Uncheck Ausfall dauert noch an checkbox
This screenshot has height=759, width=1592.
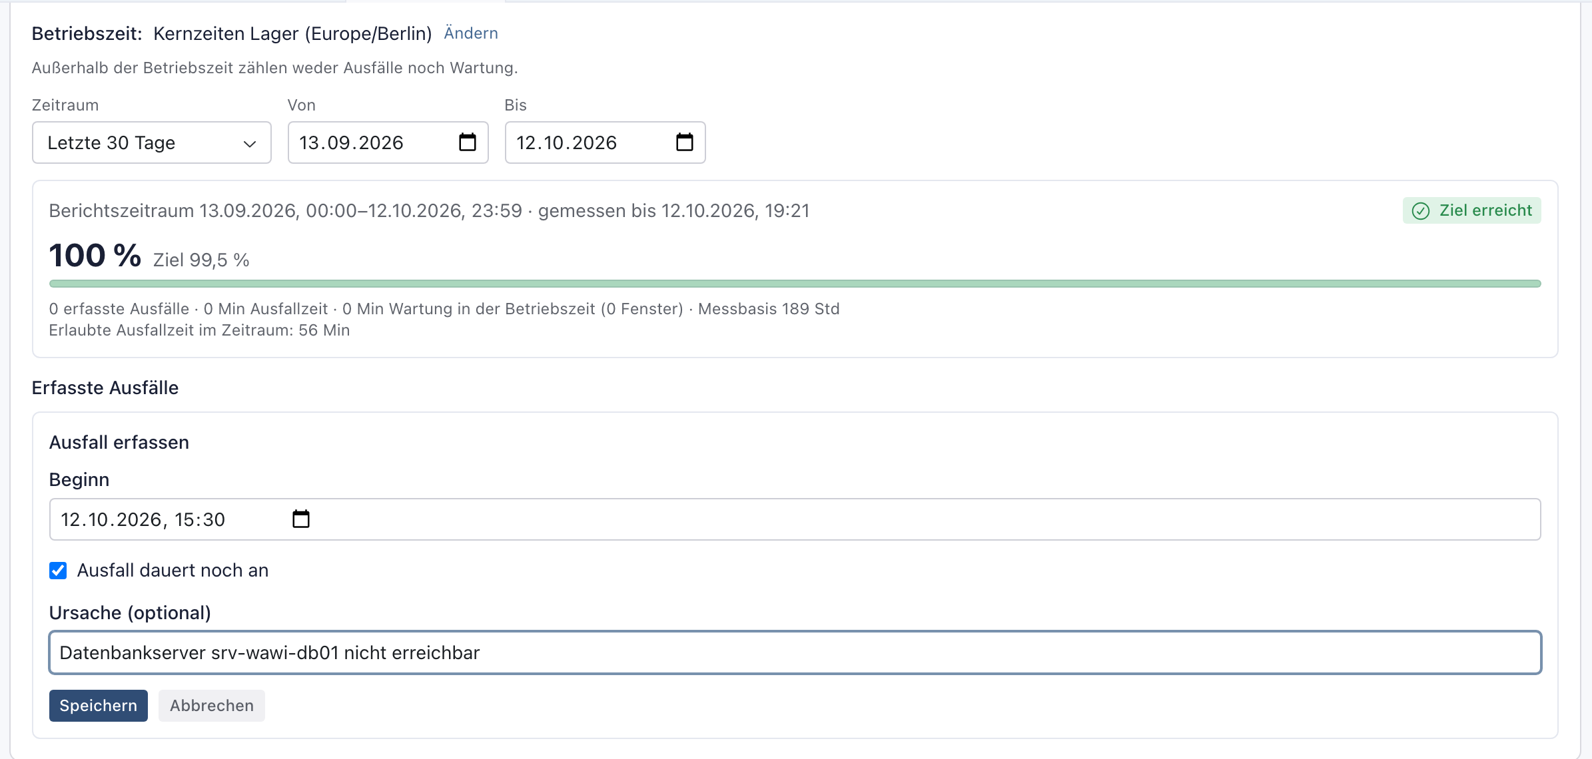pyautogui.click(x=58, y=571)
